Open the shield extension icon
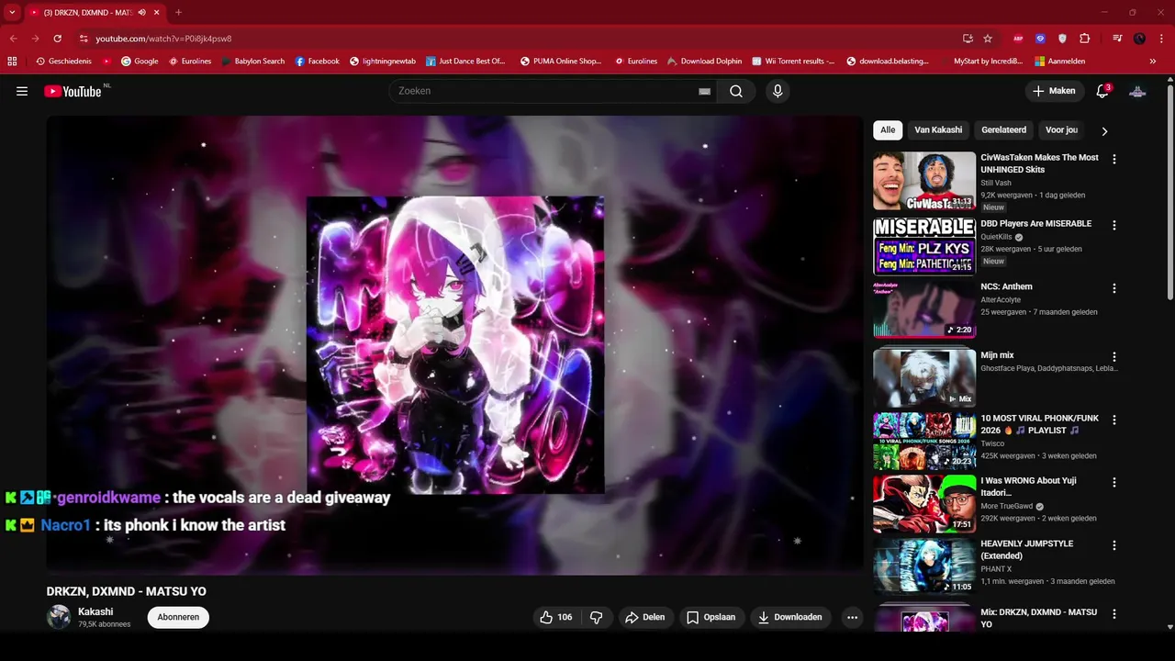The height and width of the screenshot is (661, 1175). pyautogui.click(x=1063, y=39)
